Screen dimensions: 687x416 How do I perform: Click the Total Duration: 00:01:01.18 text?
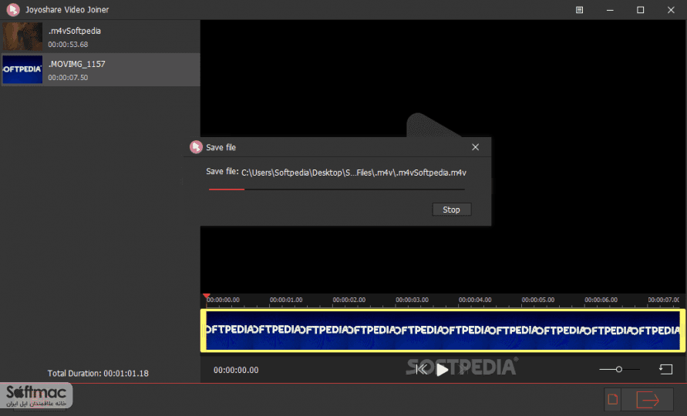tap(98, 374)
